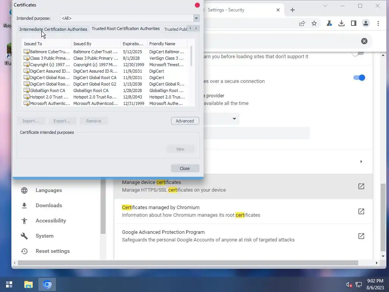Open Chrome downloads tray icon
The image size is (389, 292).
point(342,24)
